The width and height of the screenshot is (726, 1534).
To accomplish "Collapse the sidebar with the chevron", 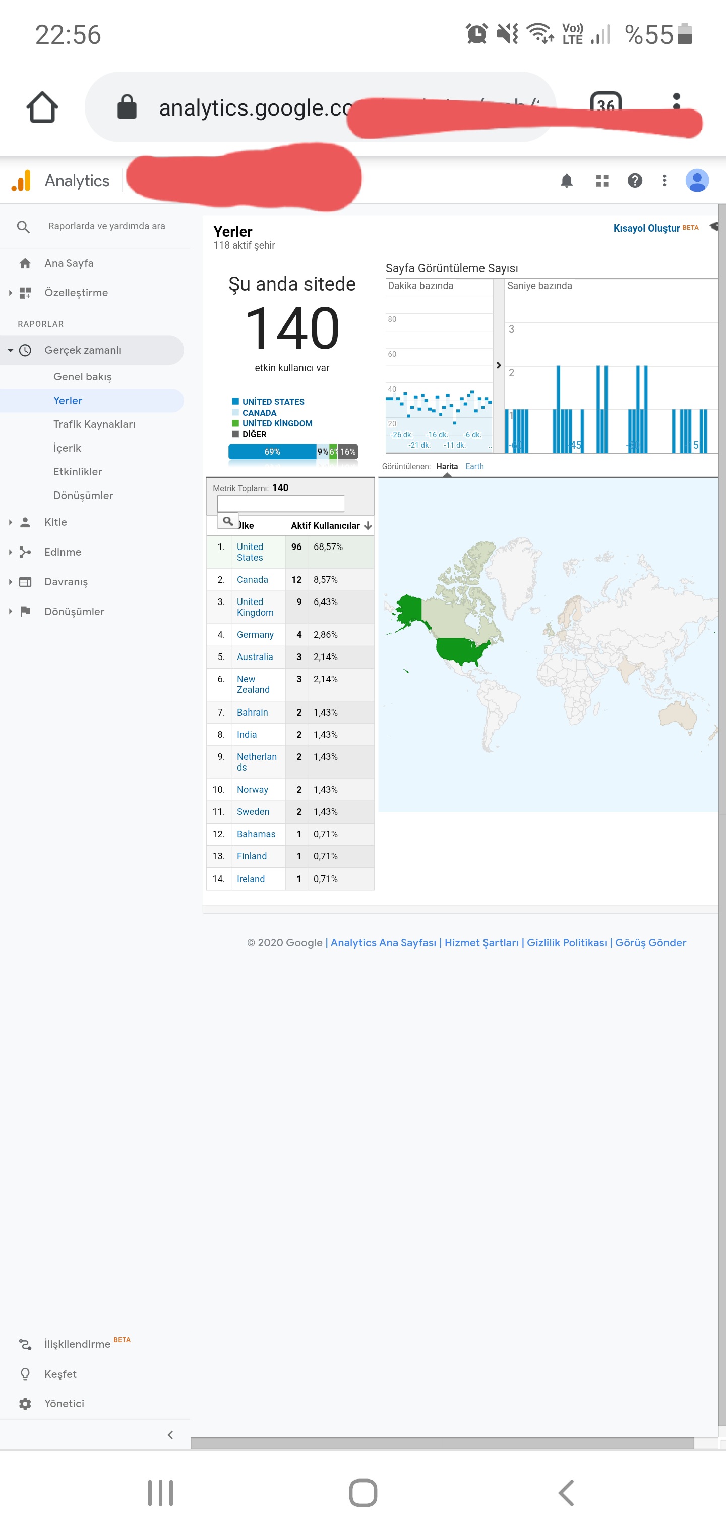I will tap(170, 1435).
